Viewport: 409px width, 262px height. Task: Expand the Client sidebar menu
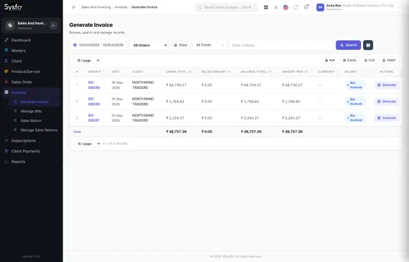click(x=31, y=61)
